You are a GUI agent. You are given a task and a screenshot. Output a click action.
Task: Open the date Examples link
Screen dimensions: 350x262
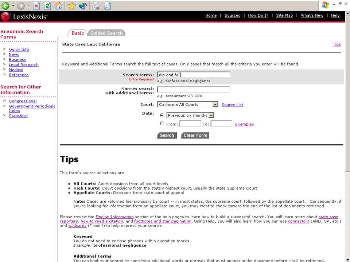tap(244, 124)
